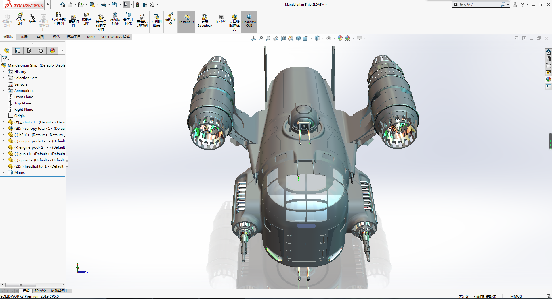Open the 运动算例 1 motion study tab

point(59,291)
